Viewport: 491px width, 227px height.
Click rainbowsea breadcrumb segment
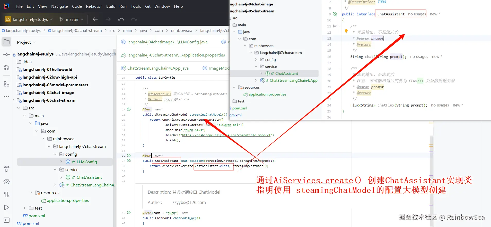click(181, 30)
